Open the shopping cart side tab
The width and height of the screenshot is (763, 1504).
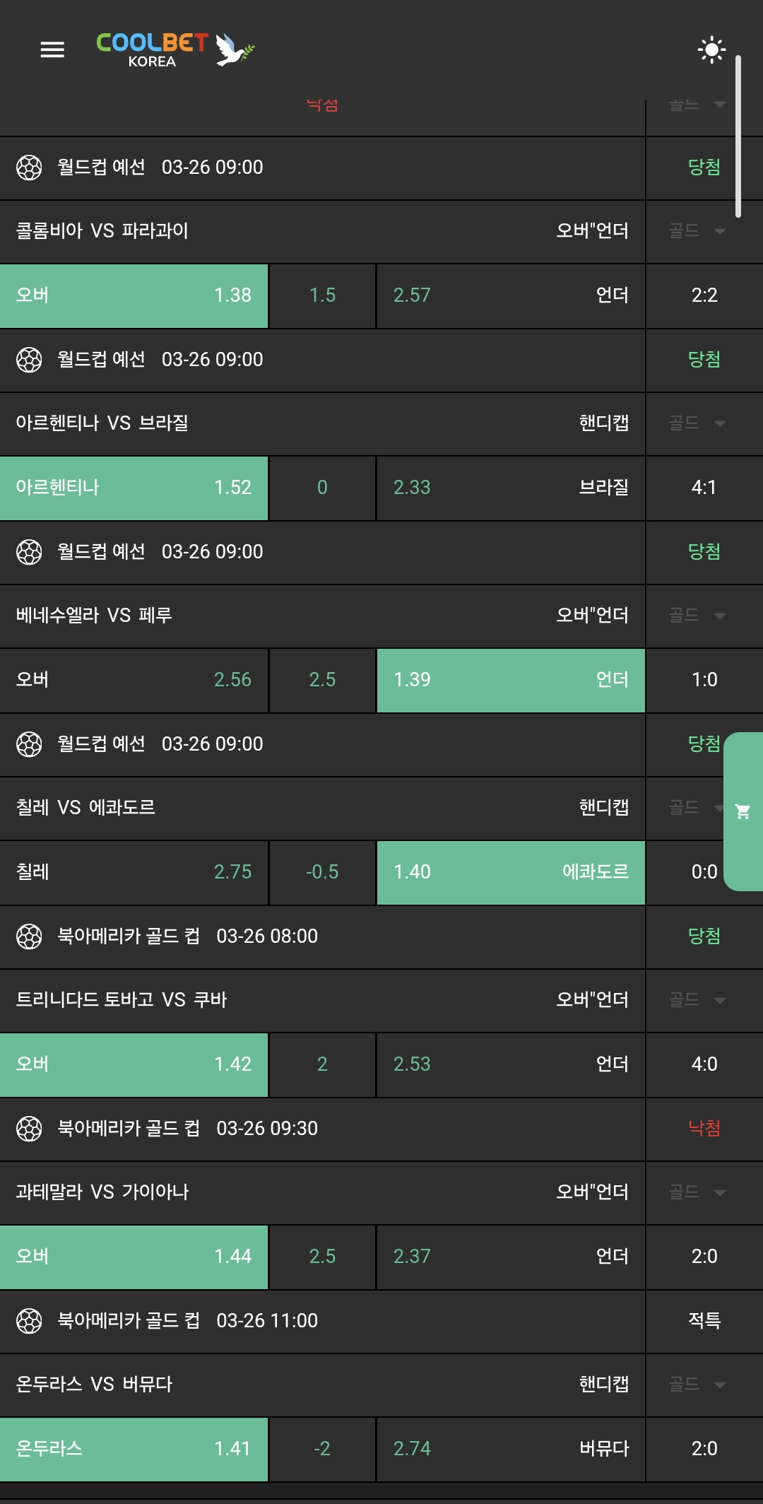(x=743, y=811)
